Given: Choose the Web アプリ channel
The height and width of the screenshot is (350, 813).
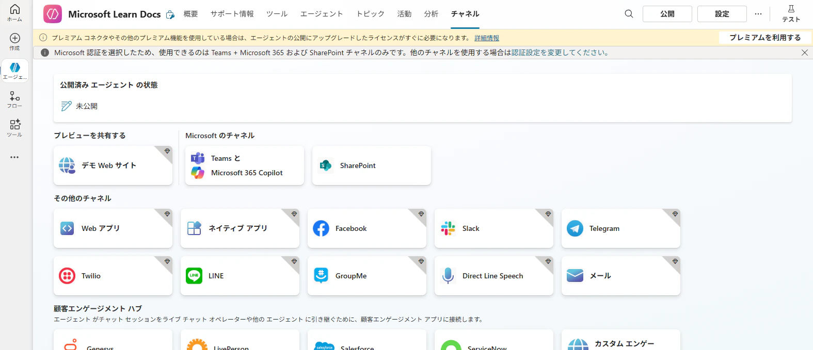Looking at the screenshot, I should (113, 228).
